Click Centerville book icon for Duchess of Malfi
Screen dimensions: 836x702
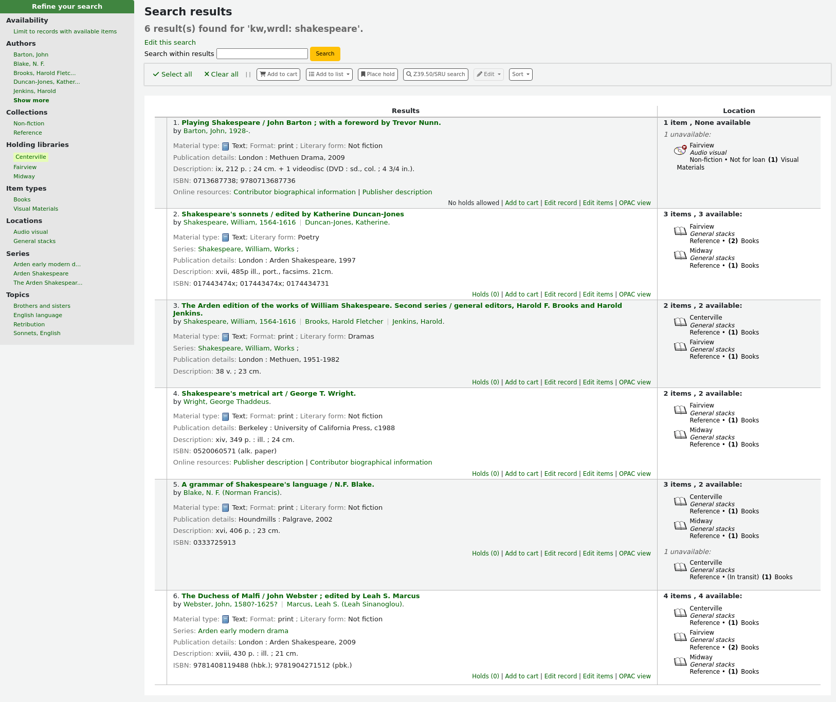click(680, 613)
